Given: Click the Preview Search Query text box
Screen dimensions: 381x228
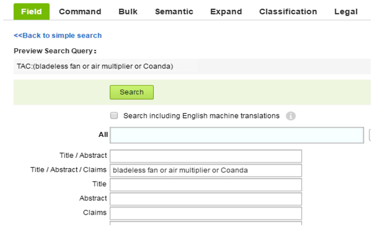Looking at the screenshot, I should 192,66.
